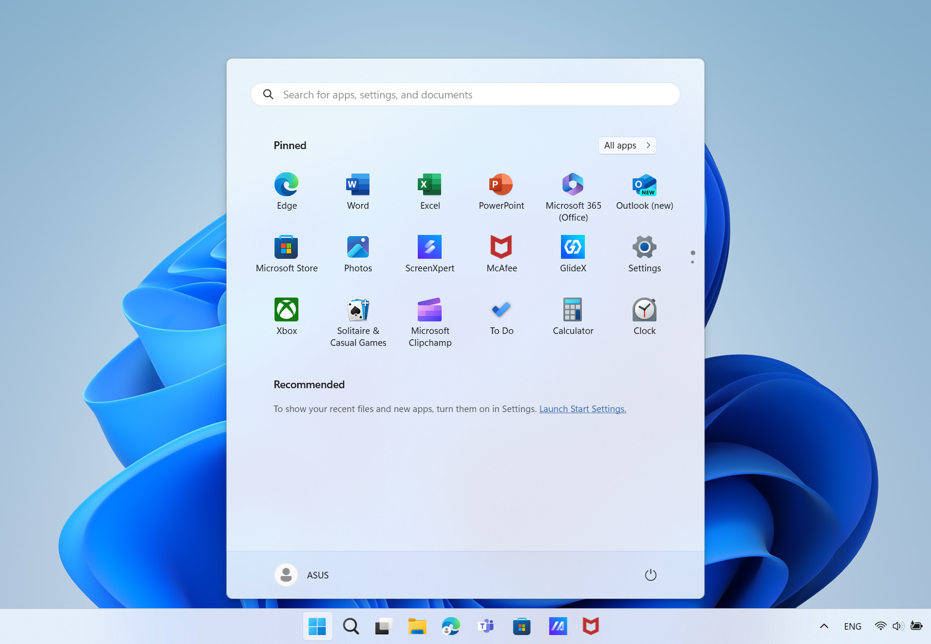This screenshot has width=931, height=644.
Task: Launch the Photos app
Action: click(358, 255)
